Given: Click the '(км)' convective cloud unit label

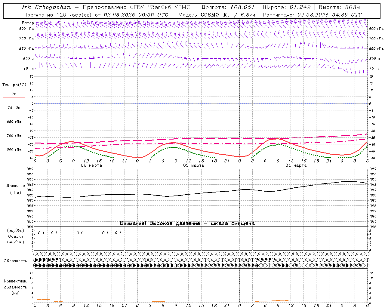Looking at the screenshot, I should [x=16, y=293].
